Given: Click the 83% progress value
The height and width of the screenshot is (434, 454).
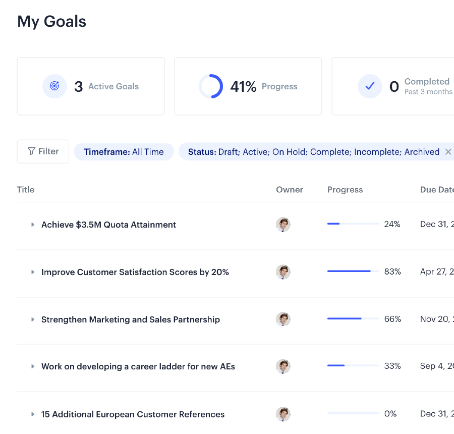Looking at the screenshot, I should [x=392, y=272].
